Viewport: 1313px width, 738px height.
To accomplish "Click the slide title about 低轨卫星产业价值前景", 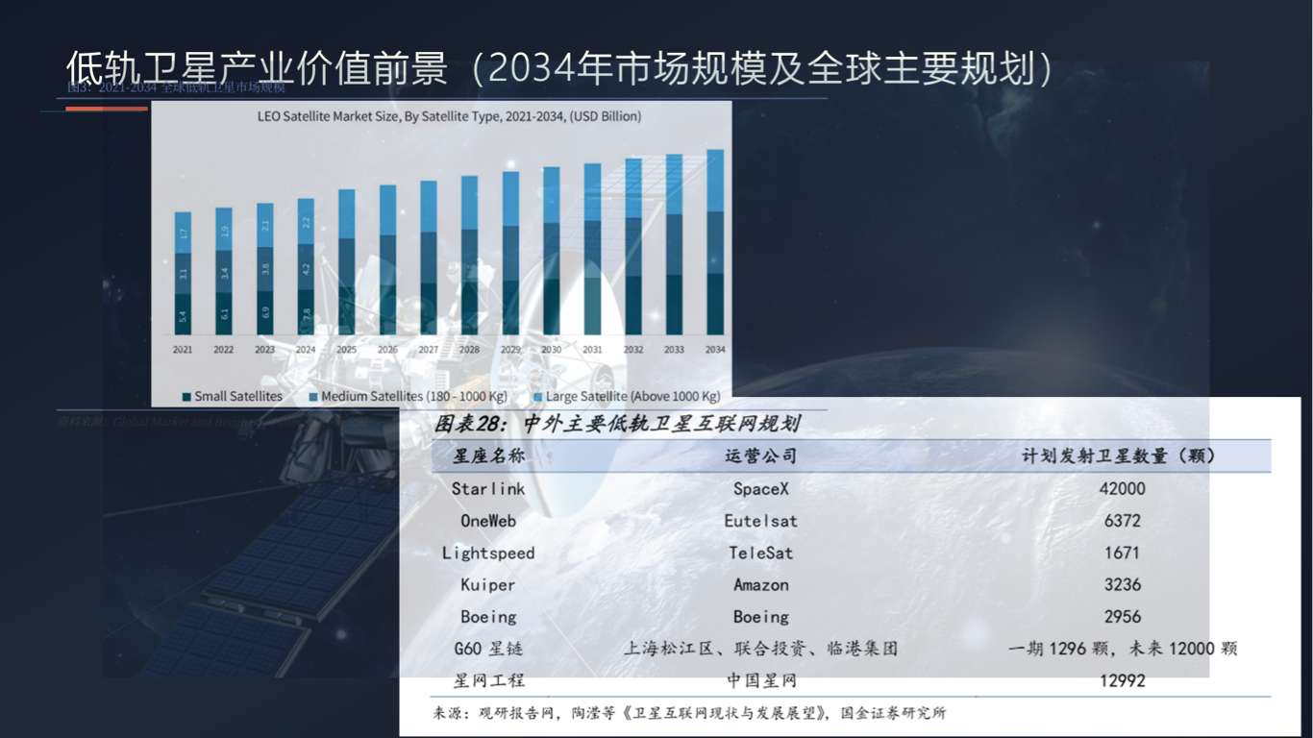I will 558,68.
